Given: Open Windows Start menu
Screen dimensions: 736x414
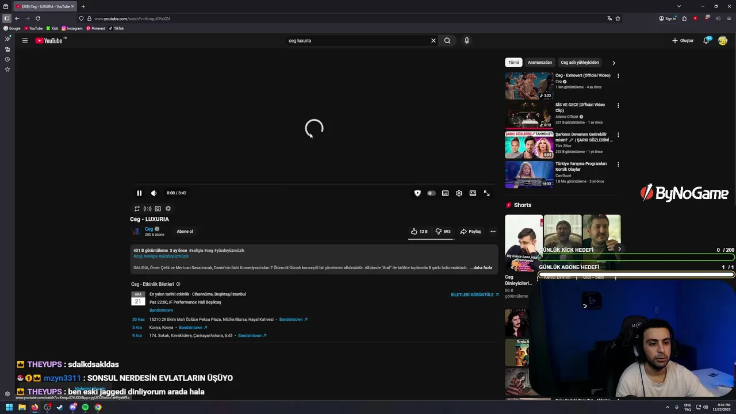Looking at the screenshot, I should point(9,408).
